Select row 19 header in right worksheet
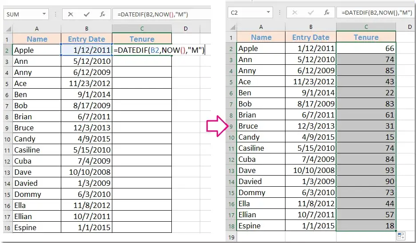Image resolution: width=416 pixels, height=243 pixels. [x=231, y=237]
